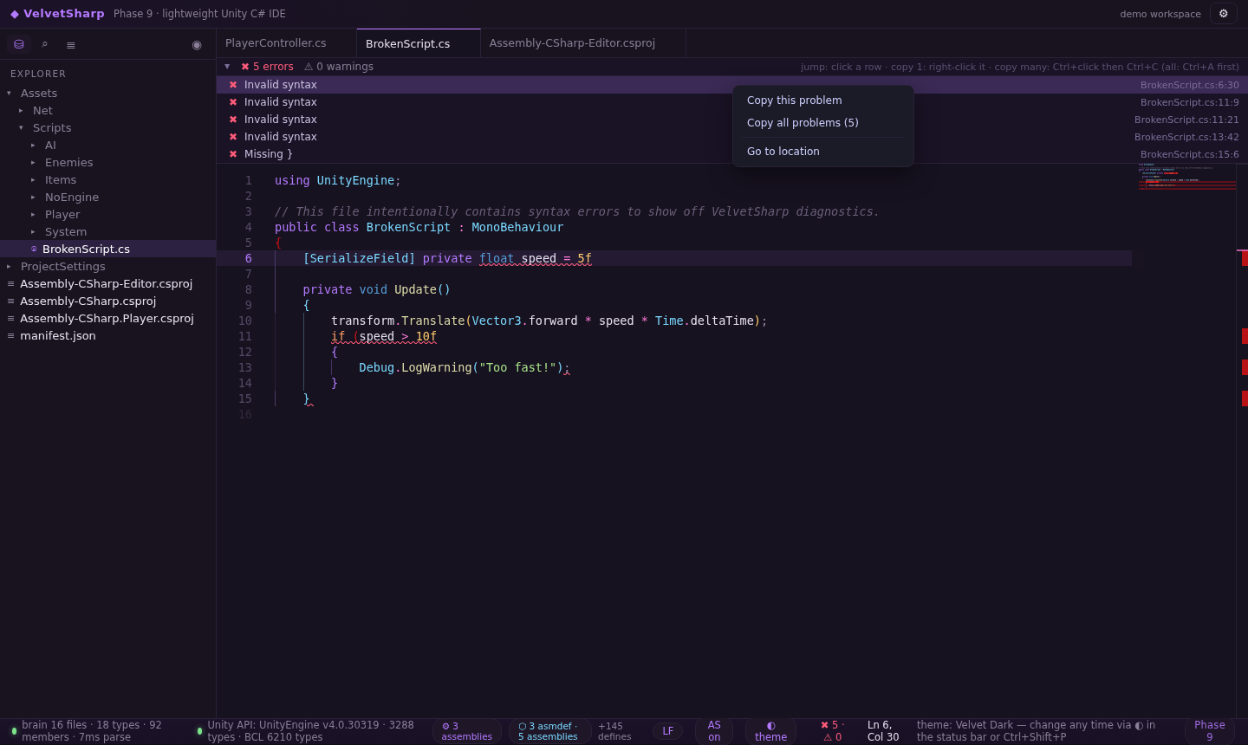Click the red error marker beside 5 errors

(x=245, y=67)
